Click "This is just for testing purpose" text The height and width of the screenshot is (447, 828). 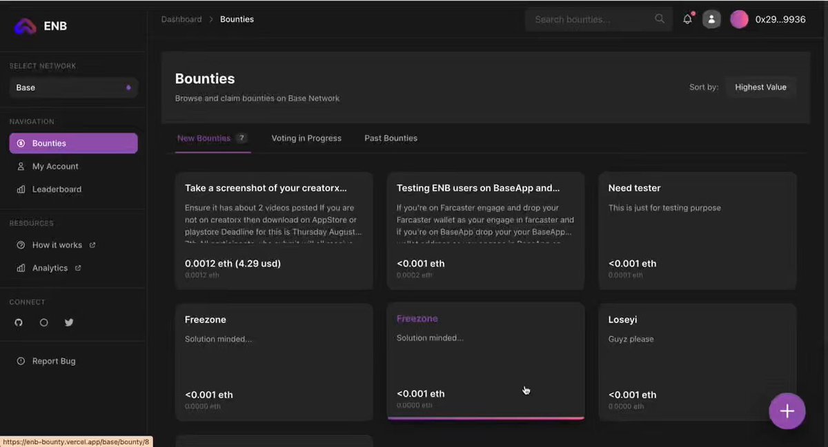(x=664, y=208)
